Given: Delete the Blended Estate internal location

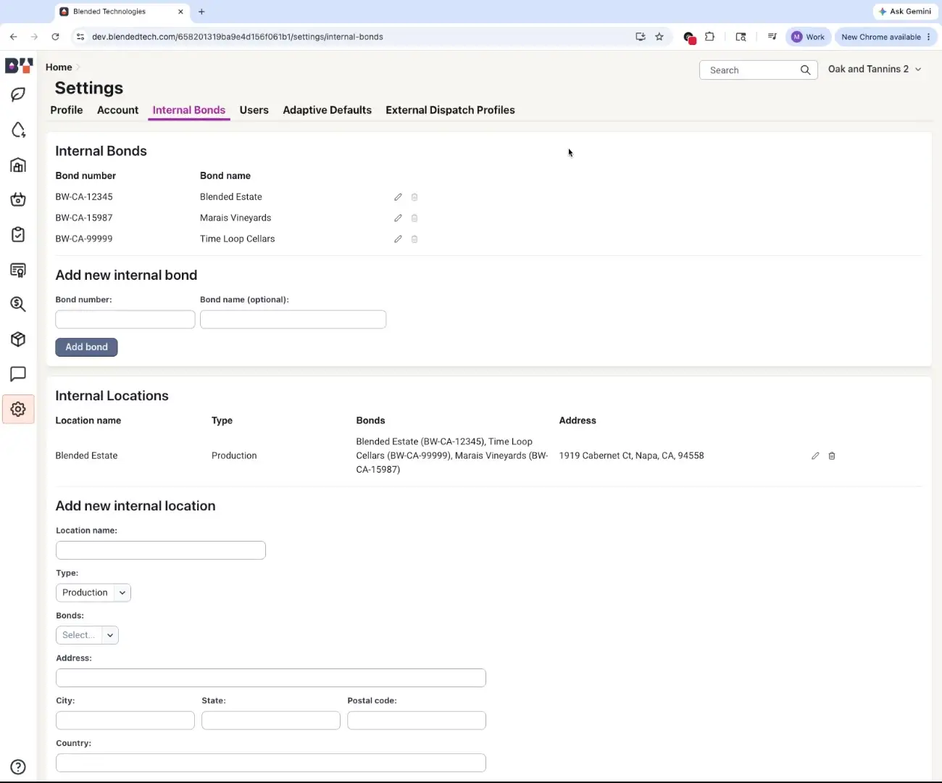Looking at the screenshot, I should click(x=832, y=456).
